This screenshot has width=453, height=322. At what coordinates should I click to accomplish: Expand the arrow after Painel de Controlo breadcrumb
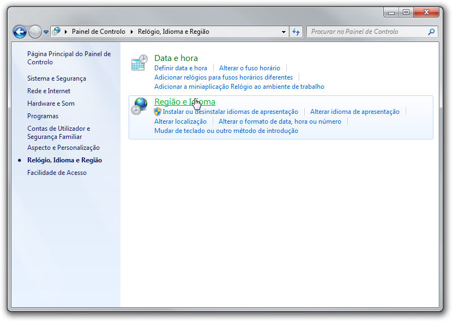click(x=131, y=32)
